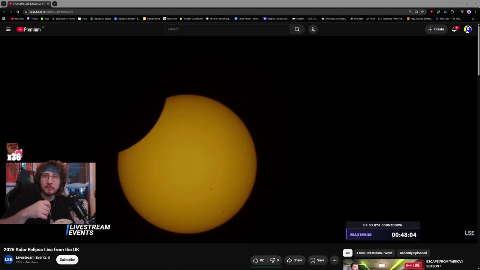Image resolution: width=480 pixels, height=270 pixels.
Task: Open Escape From Tarkov live thumbnail
Action: click(x=383, y=265)
